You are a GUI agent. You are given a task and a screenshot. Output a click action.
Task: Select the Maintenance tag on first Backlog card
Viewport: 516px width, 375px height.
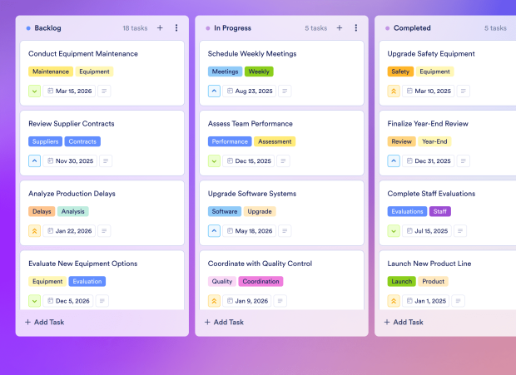(50, 72)
